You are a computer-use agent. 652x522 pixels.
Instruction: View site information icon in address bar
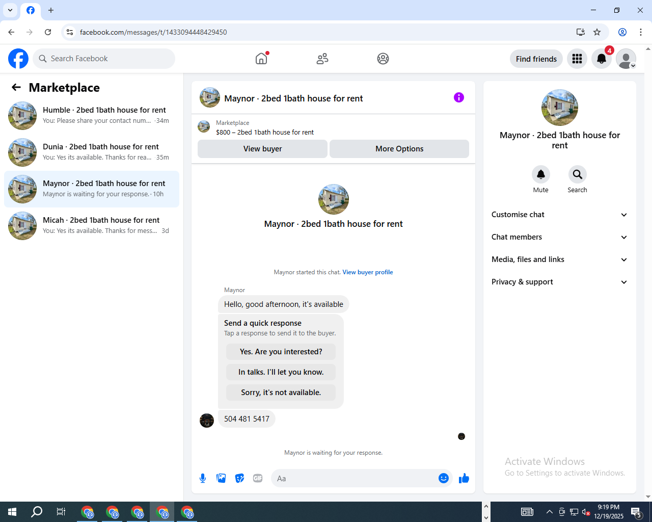point(70,32)
